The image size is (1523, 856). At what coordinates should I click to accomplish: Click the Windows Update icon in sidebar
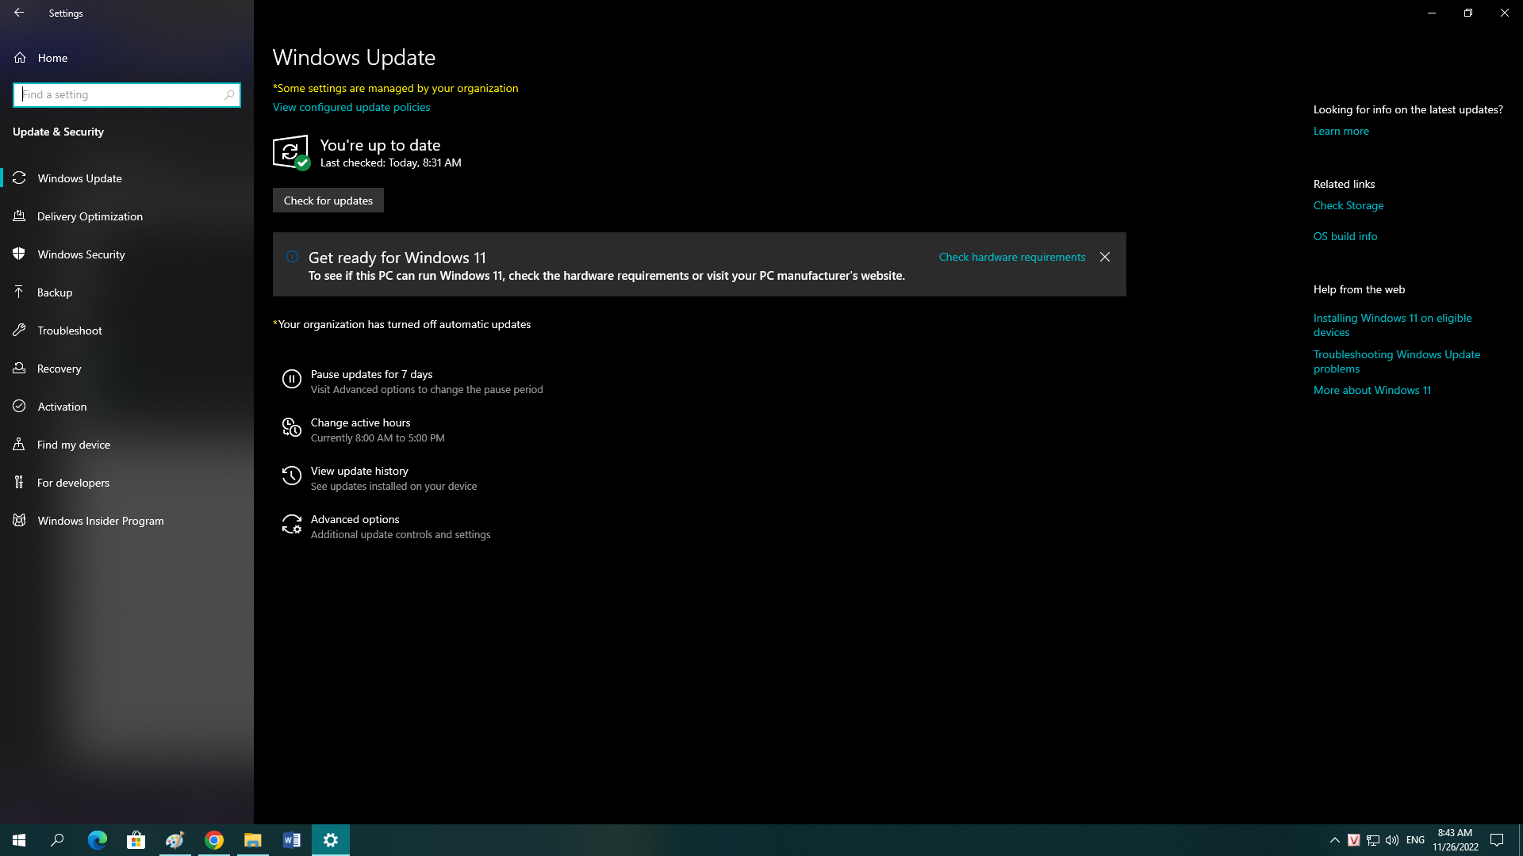click(x=19, y=178)
